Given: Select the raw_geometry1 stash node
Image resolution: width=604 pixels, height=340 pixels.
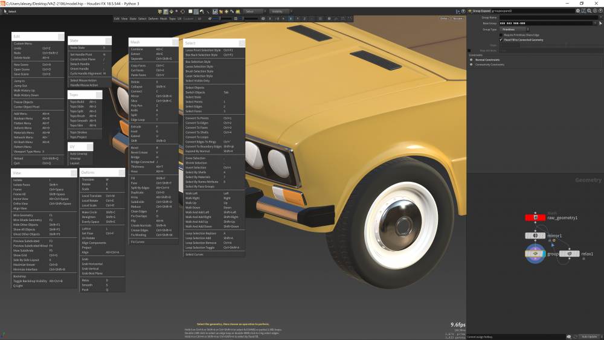Looking at the screenshot, I should 536,217.
